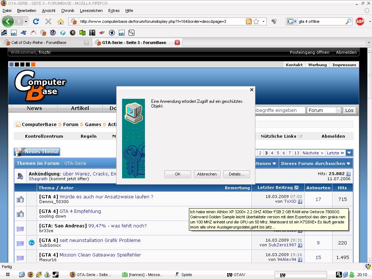Screen dimensions: 372x279
Task: Open the Forum search scope dropdown
Action: [338, 110]
